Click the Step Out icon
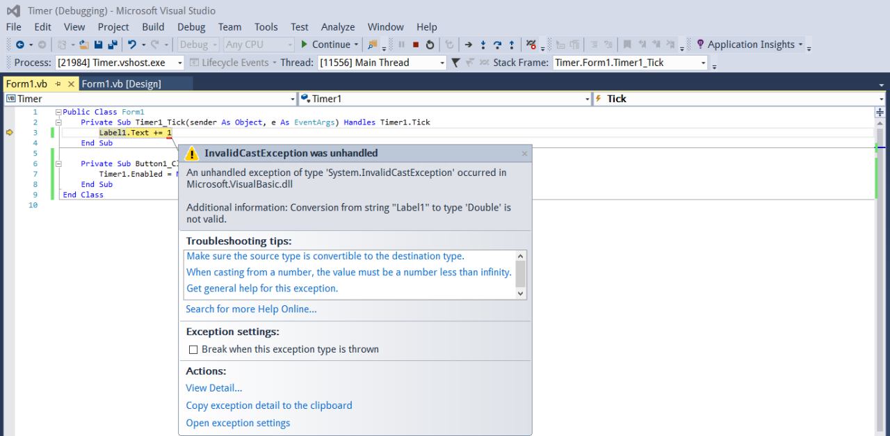The height and width of the screenshot is (436, 890). click(512, 45)
